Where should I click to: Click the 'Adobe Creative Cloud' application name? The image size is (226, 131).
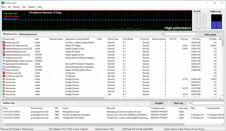click(x=75, y=49)
